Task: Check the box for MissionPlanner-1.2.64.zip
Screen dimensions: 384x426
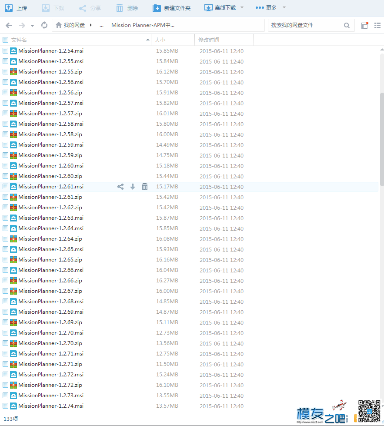Action: coord(5,239)
